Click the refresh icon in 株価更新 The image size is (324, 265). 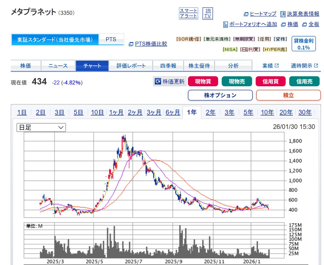pos(158,81)
